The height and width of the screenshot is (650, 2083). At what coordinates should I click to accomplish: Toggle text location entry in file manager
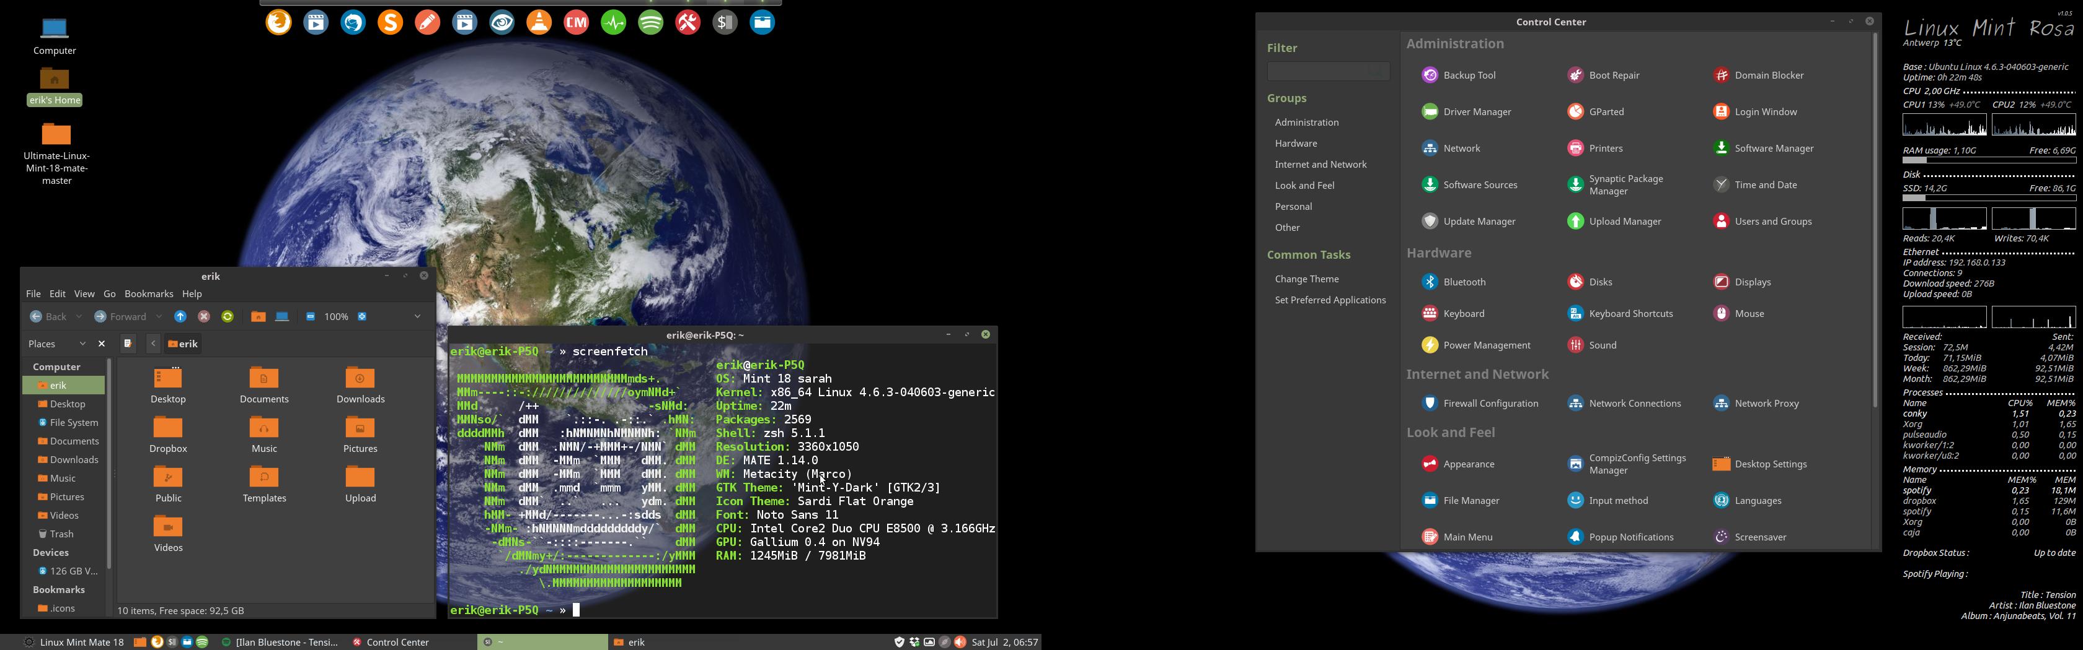coord(128,343)
